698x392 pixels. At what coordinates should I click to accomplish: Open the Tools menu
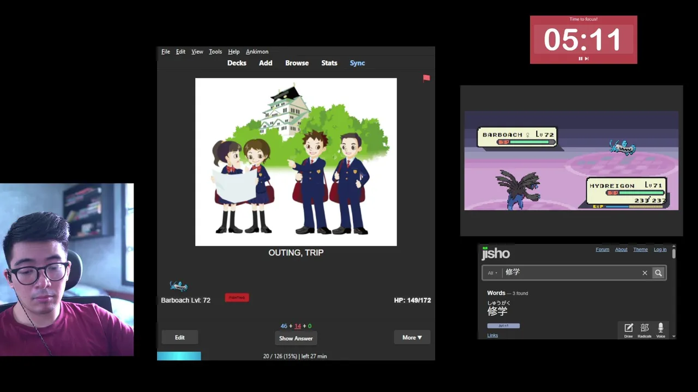[215, 52]
